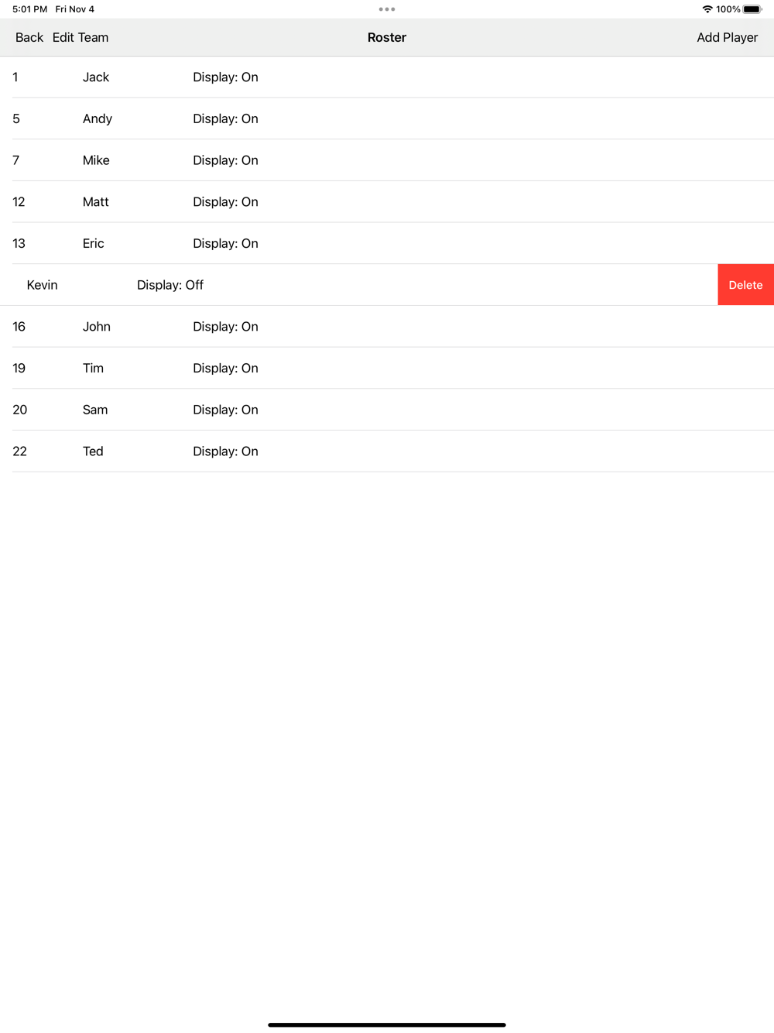The height and width of the screenshot is (1033, 774).
Task: Select the Mike player name
Action: coord(96,160)
